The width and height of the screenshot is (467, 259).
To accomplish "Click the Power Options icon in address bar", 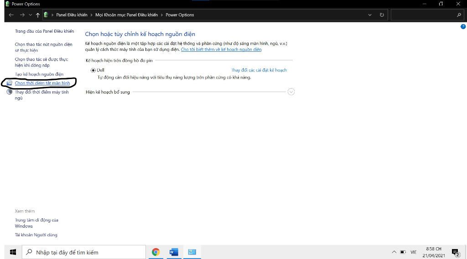I will pyautogui.click(x=46, y=15).
